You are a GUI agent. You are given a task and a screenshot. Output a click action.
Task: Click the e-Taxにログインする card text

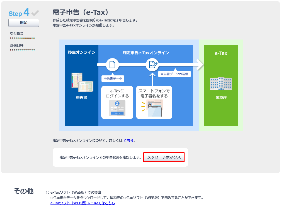pyautogui.click(x=117, y=93)
